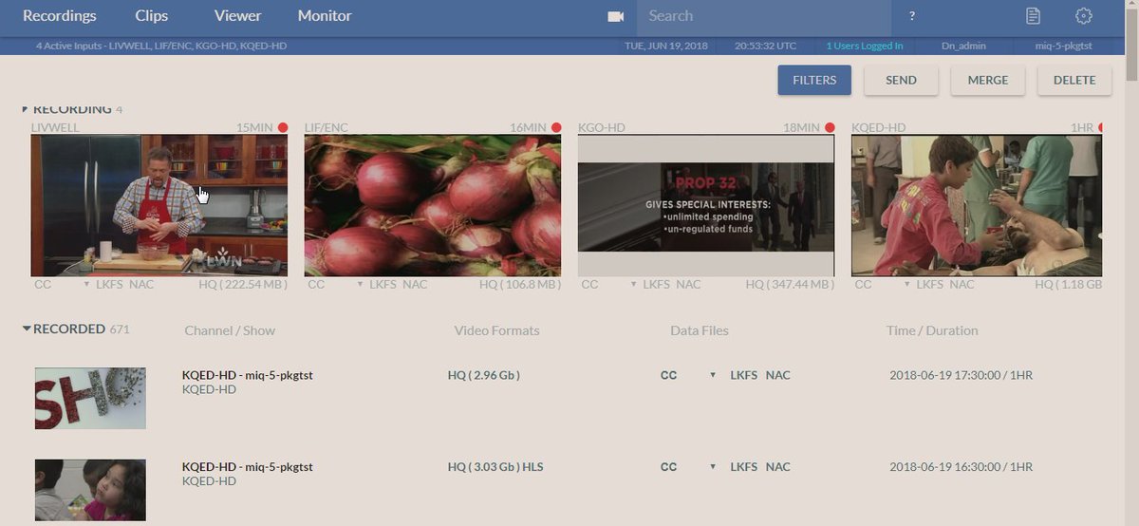Click NAC under the KGO-HD thumbnail
The width and height of the screenshot is (1139, 526).
(x=689, y=284)
